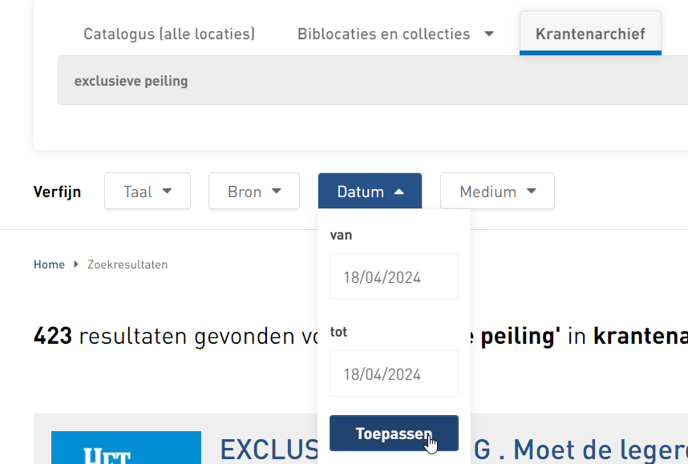
Task: Click the caret icon on Taal
Action: pos(167,192)
